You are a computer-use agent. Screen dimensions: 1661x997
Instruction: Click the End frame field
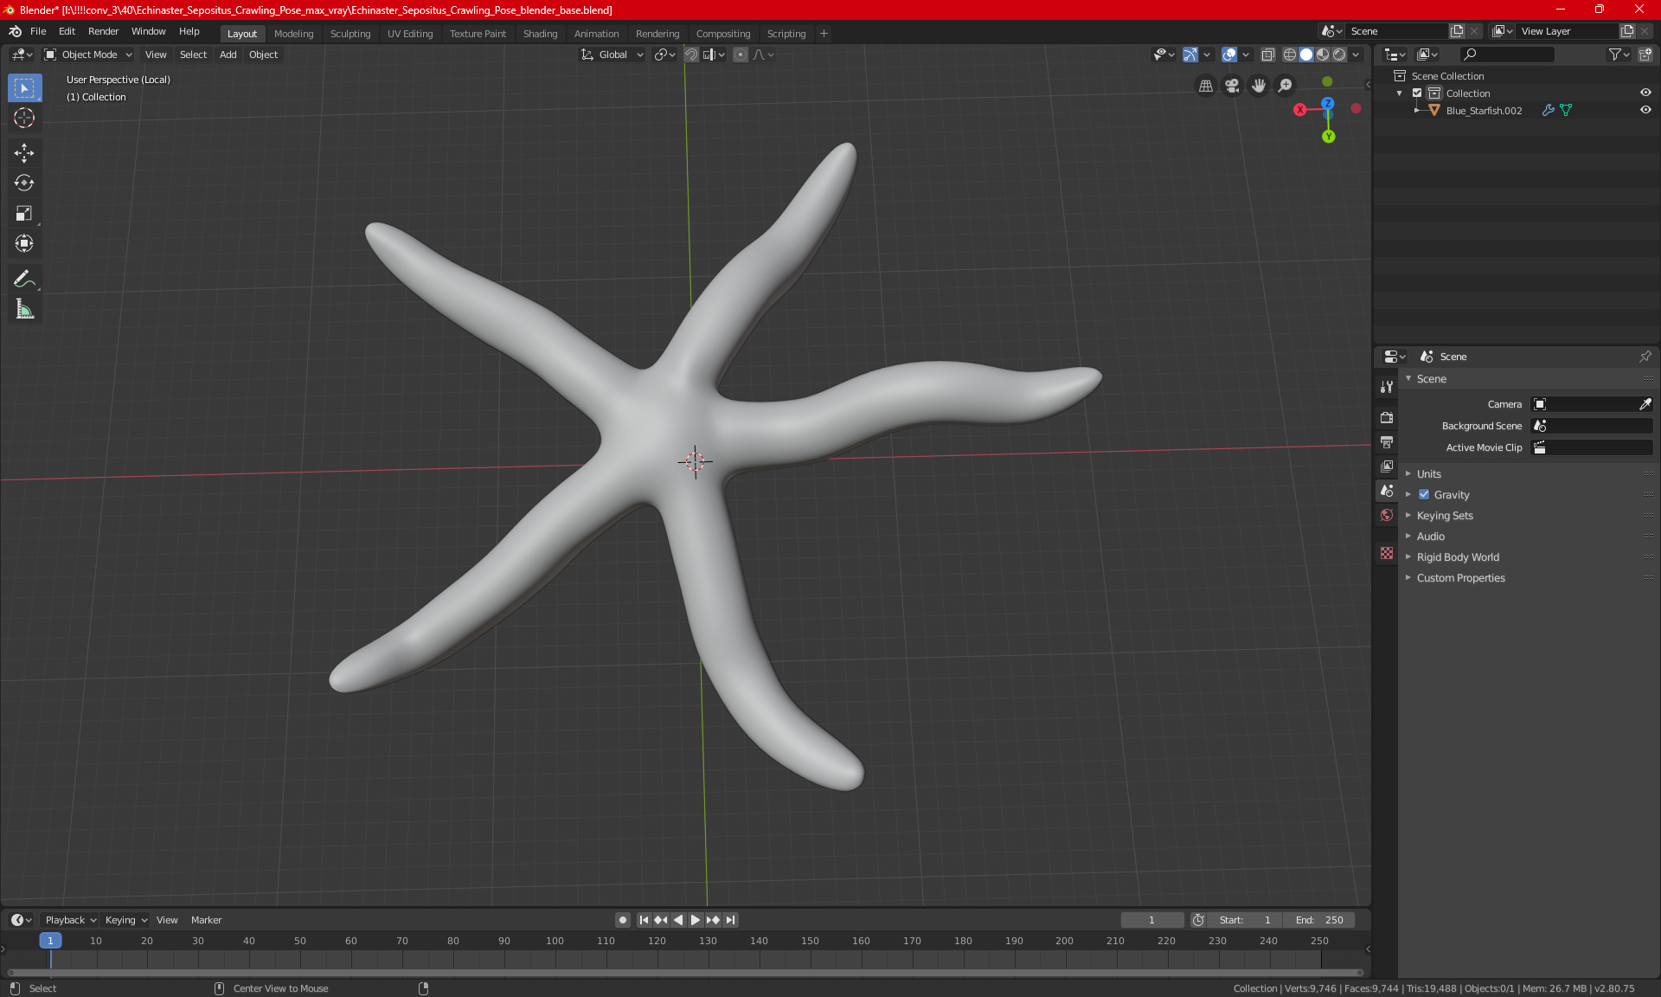tap(1318, 920)
